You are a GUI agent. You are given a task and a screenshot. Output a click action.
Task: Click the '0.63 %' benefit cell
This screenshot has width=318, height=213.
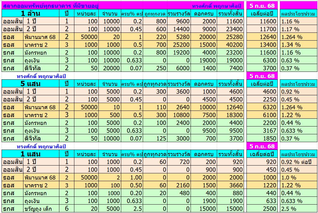pyautogui.click(x=299, y=60)
